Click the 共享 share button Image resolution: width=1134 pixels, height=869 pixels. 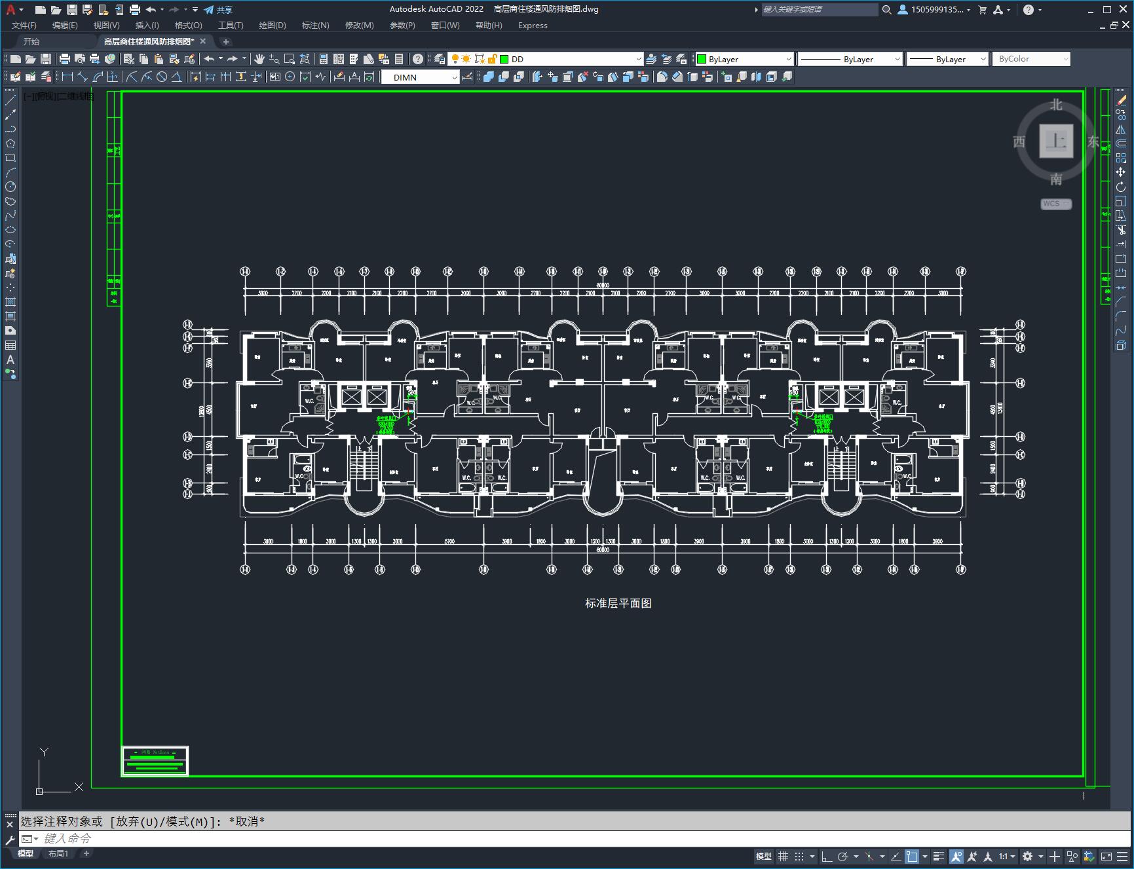coord(218,10)
